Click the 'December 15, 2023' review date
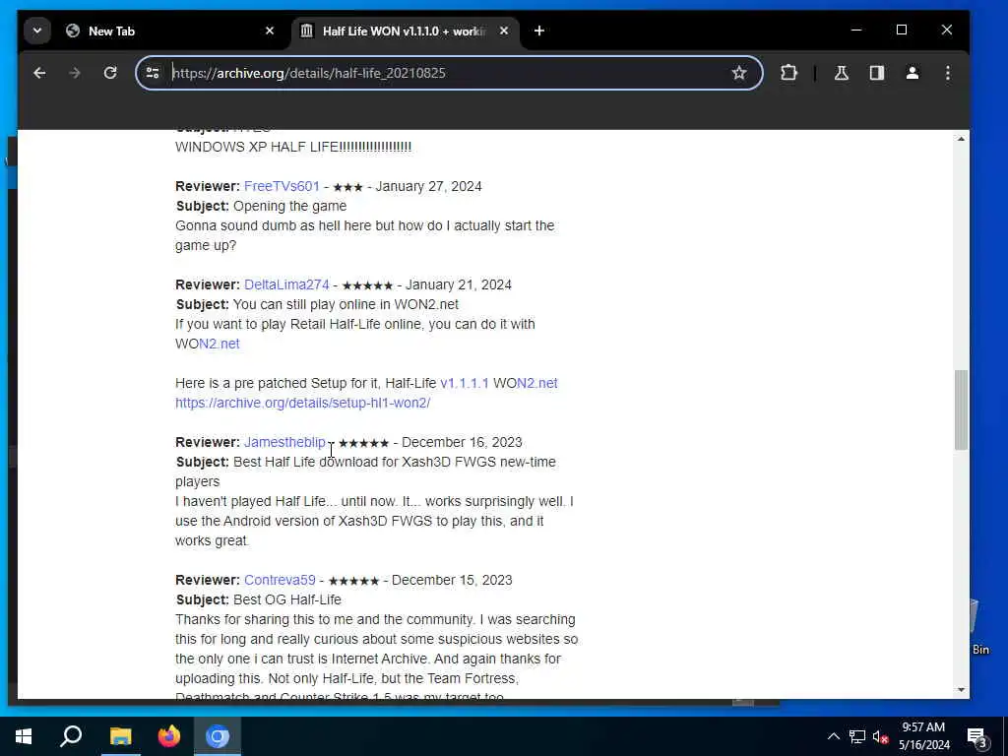 pos(452,580)
